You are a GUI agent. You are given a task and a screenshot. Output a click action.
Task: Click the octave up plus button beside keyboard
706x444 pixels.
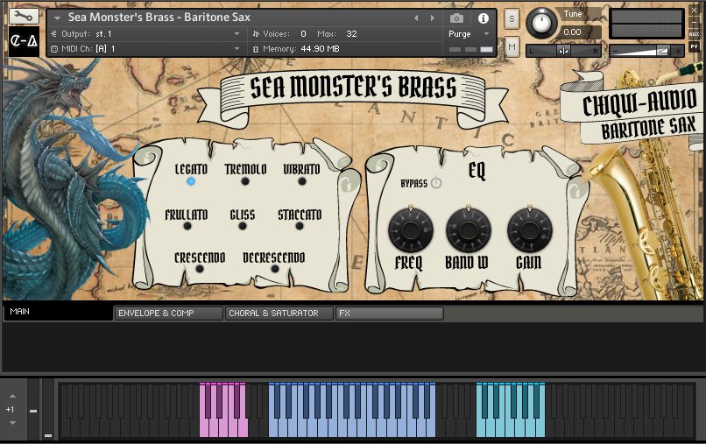[11, 397]
